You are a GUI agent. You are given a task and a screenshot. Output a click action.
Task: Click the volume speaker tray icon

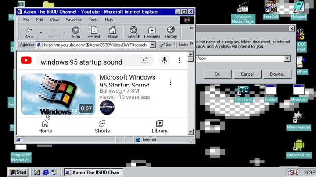296,172
